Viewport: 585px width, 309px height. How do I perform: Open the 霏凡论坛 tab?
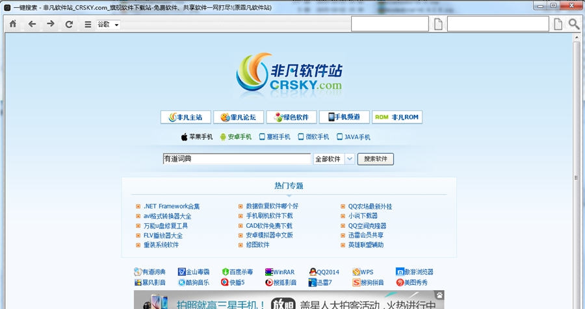tap(239, 117)
